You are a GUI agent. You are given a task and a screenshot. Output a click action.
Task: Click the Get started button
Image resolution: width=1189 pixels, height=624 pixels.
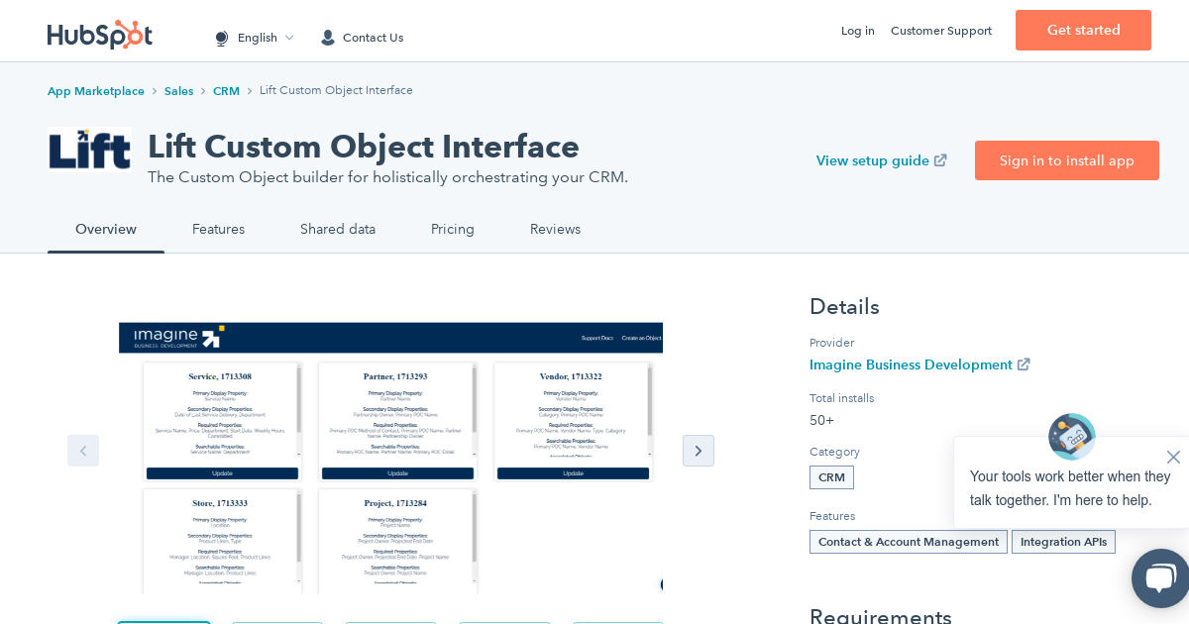click(x=1083, y=31)
